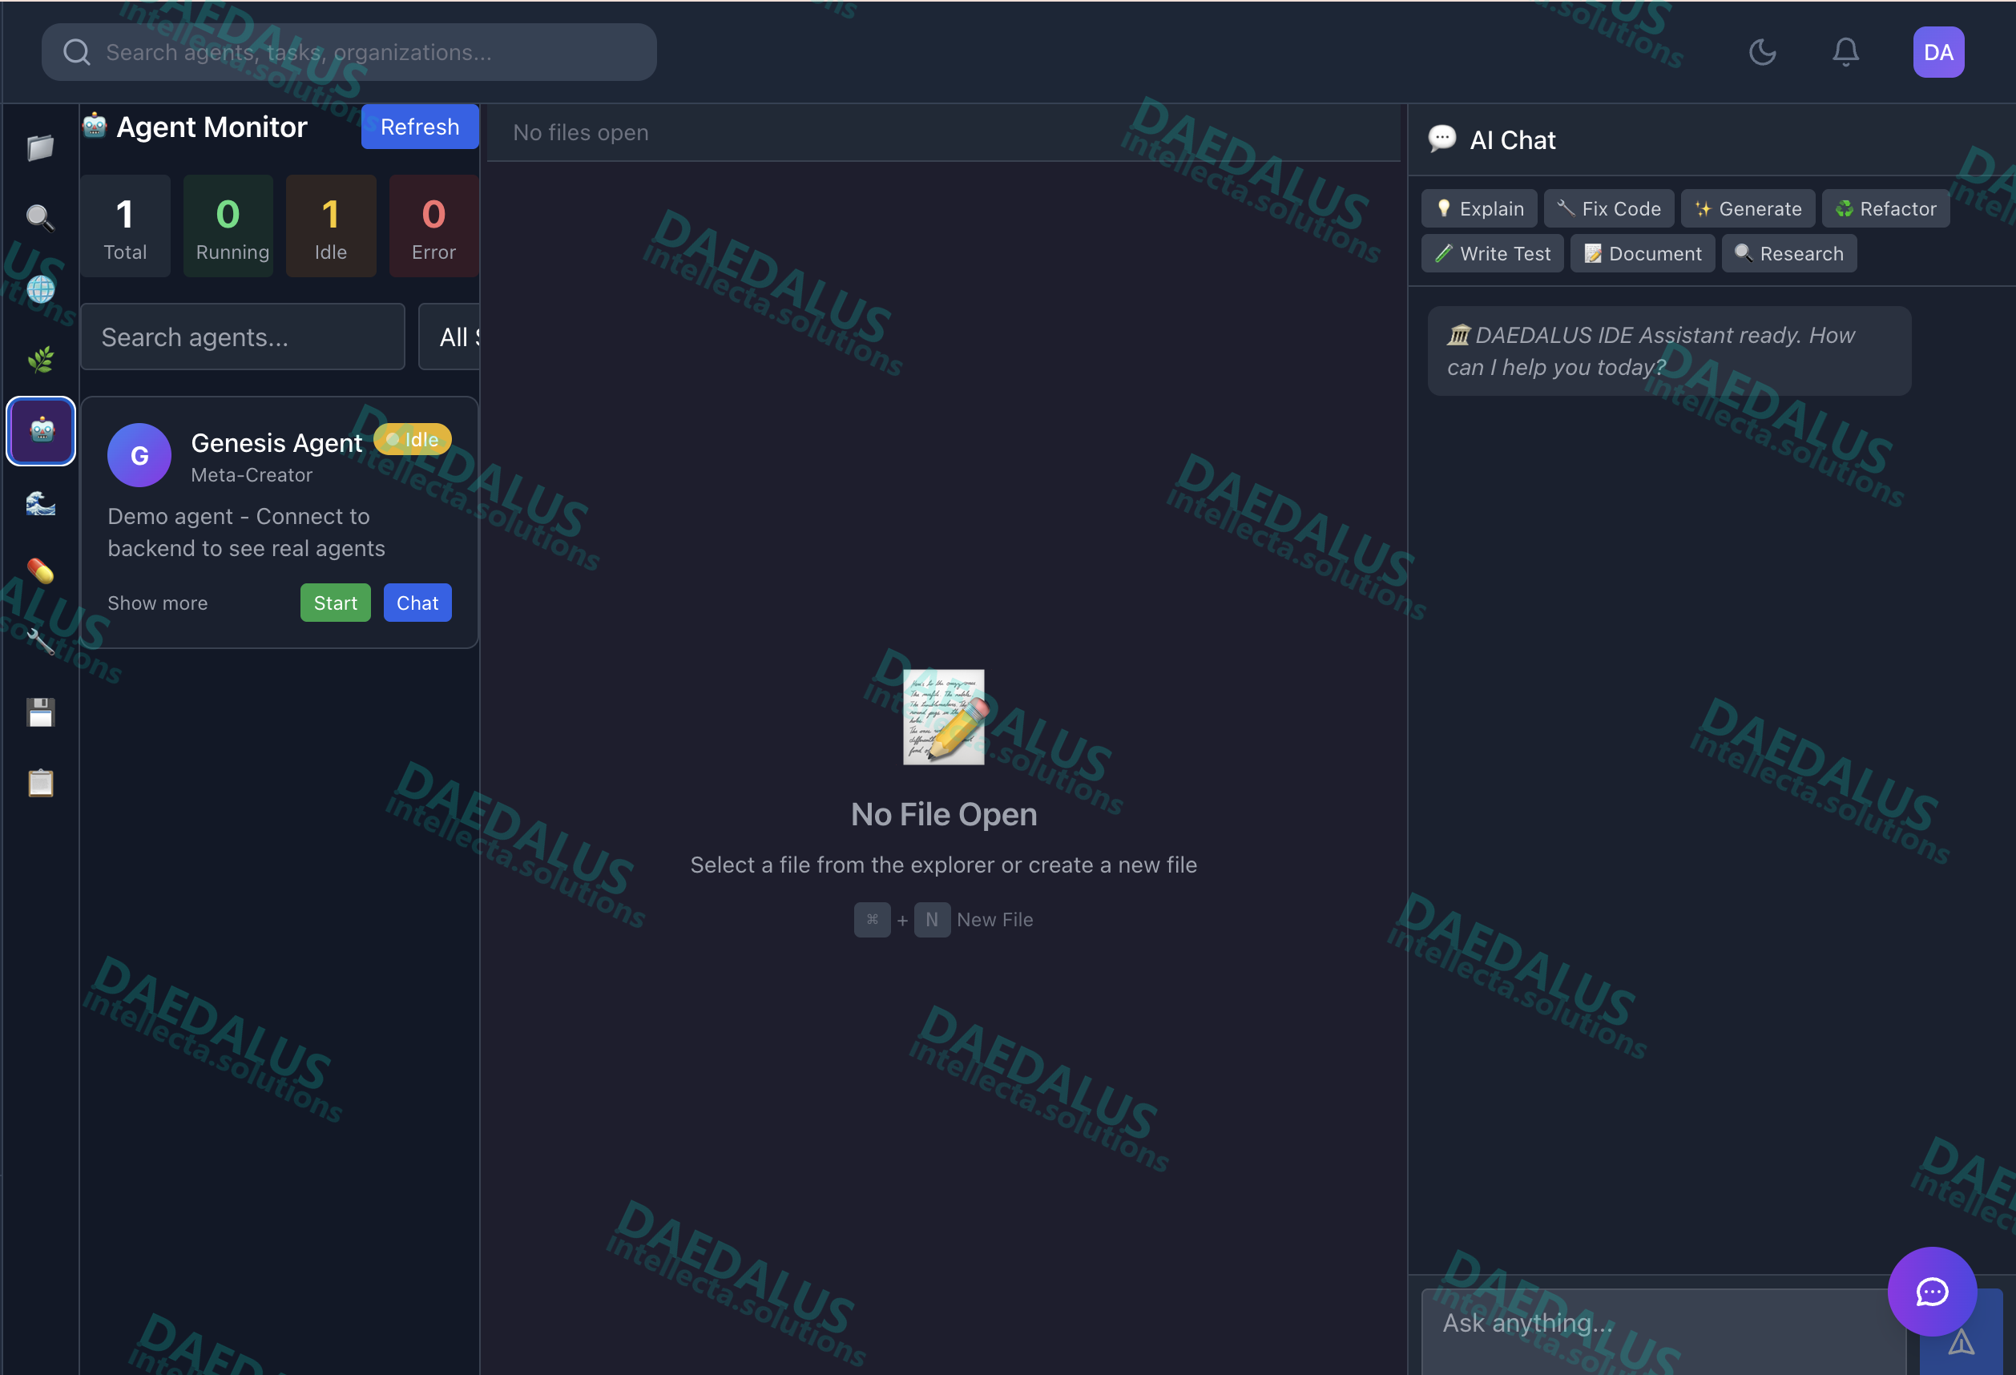Open the wave sidebar icon
The height and width of the screenshot is (1375, 2016).
coord(40,502)
